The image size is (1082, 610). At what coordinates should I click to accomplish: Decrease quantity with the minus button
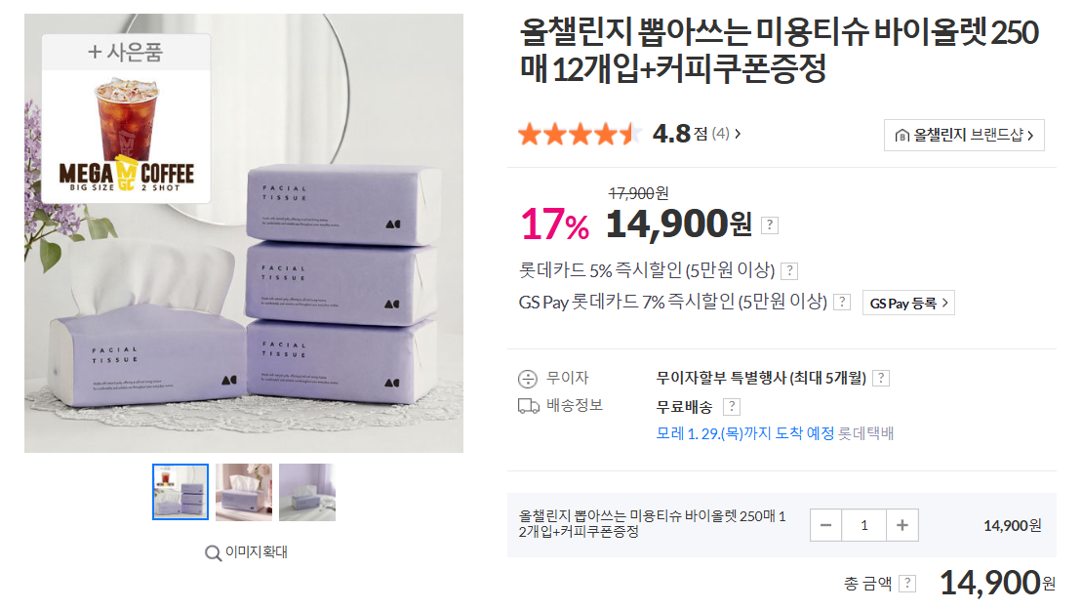(x=826, y=526)
